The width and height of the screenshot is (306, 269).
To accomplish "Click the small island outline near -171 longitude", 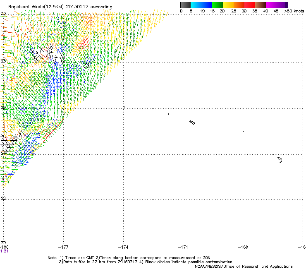I will pyautogui.click(x=192, y=122).
